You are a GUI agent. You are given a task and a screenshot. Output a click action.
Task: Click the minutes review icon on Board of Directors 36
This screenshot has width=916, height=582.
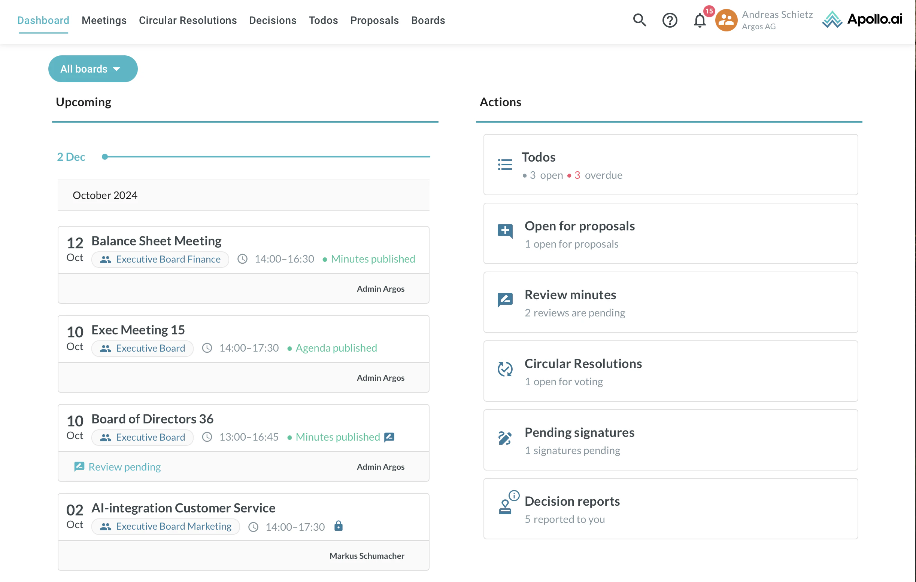(389, 437)
